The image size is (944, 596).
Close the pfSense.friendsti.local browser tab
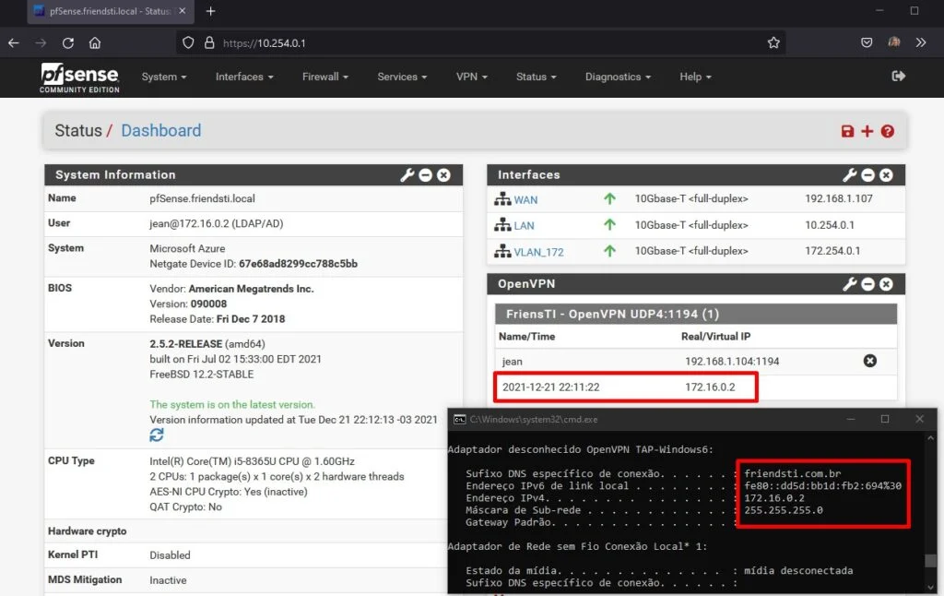click(x=182, y=11)
